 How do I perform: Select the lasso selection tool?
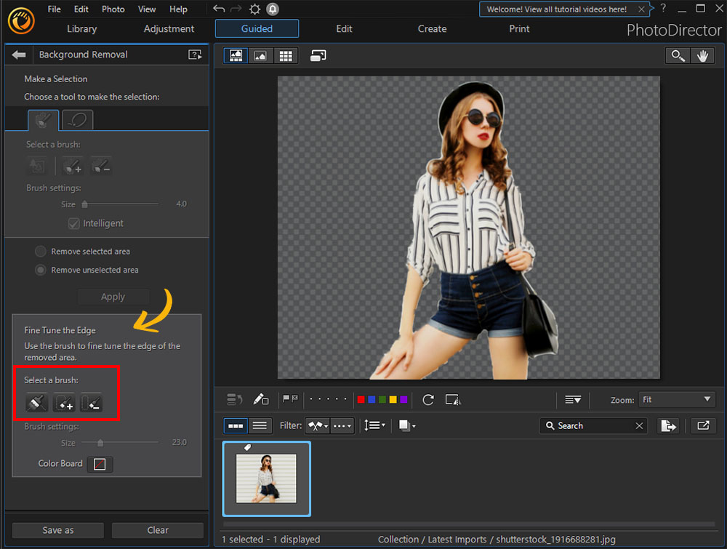[x=77, y=119]
